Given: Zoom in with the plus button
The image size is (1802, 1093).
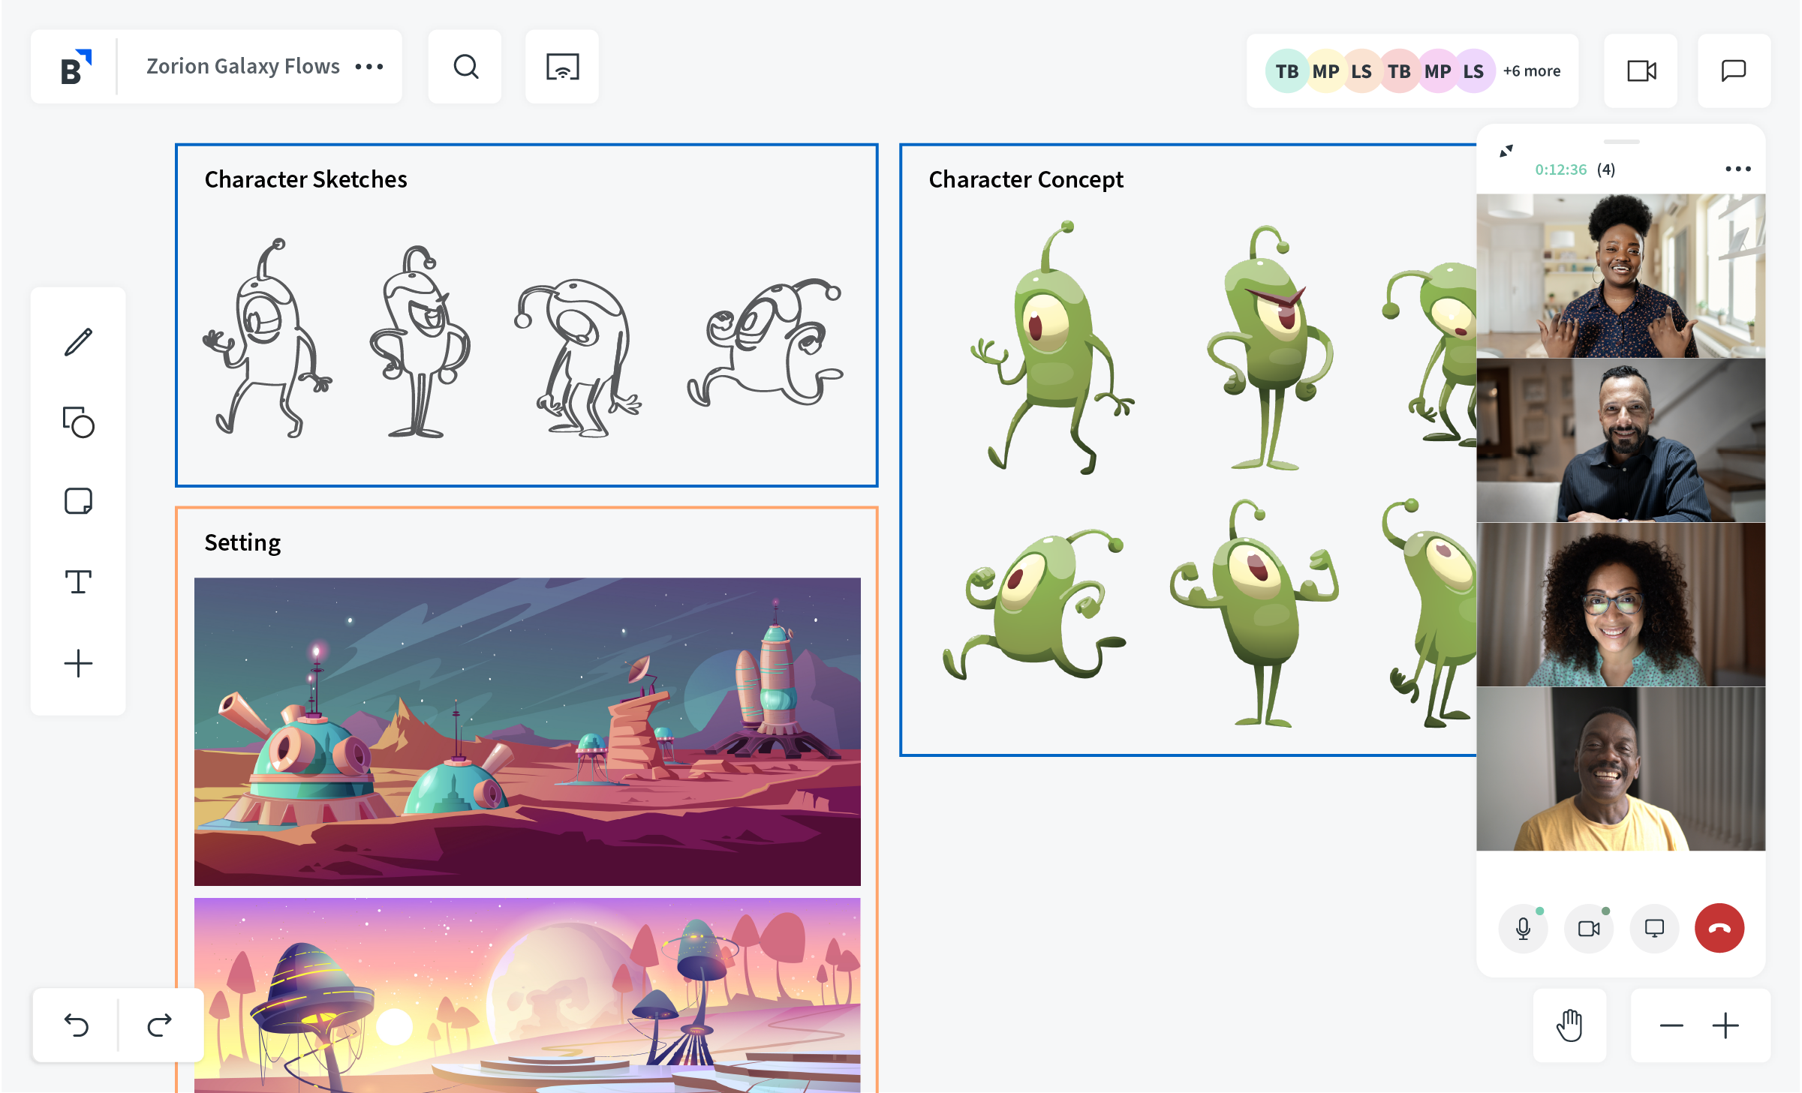Looking at the screenshot, I should [x=1725, y=1025].
